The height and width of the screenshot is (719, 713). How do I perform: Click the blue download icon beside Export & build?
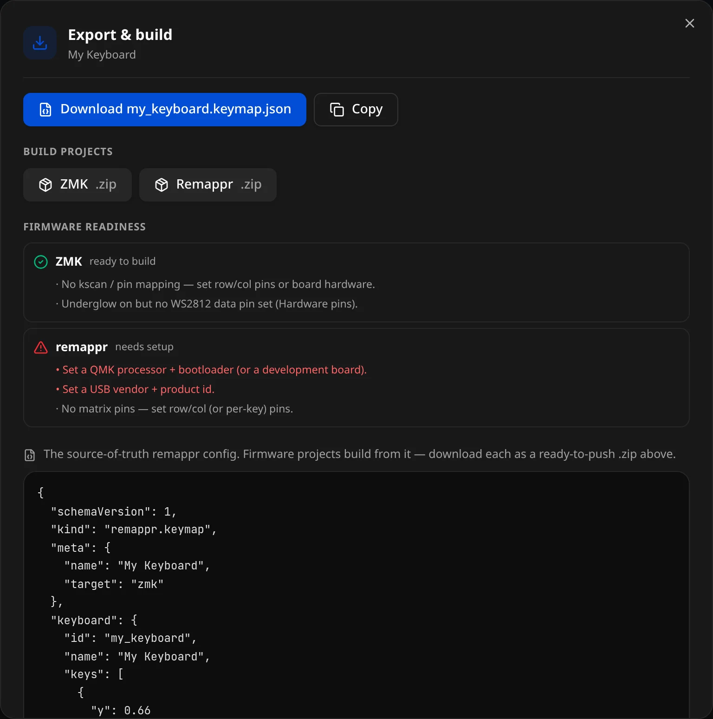click(40, 43)
